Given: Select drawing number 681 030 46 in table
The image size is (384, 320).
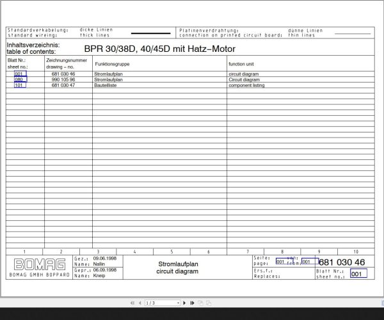Looking at the screenshot, I should [x=63, y=74].
